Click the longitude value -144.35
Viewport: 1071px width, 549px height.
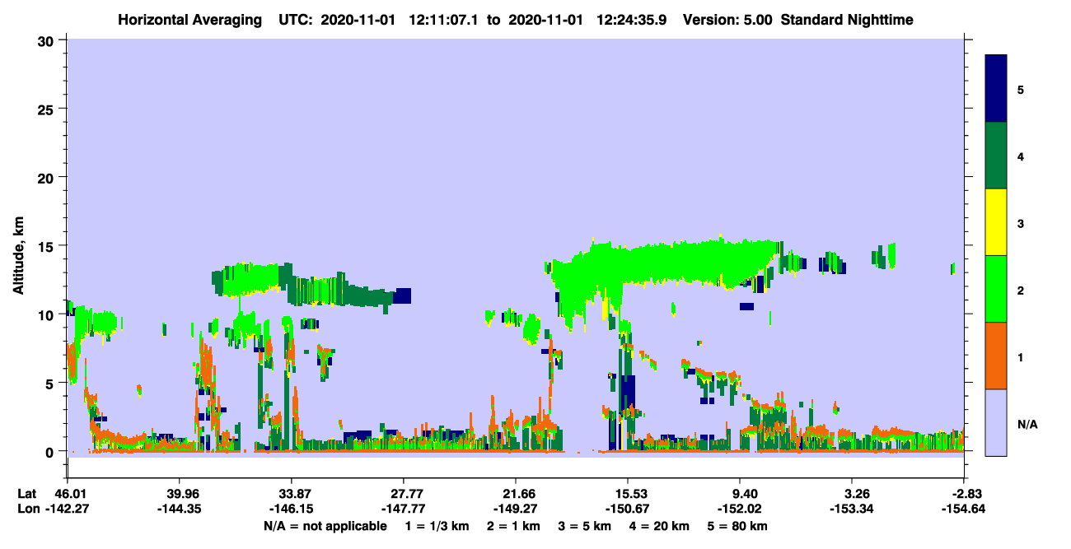point(180,509)
